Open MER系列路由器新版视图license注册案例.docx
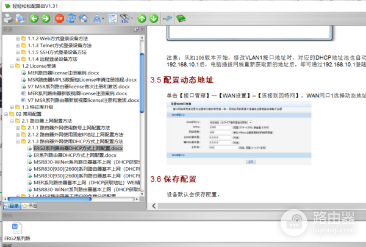 (77, 93)
